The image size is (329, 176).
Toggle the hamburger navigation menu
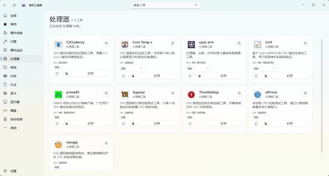pyautogui.click(x=14, y=5)
